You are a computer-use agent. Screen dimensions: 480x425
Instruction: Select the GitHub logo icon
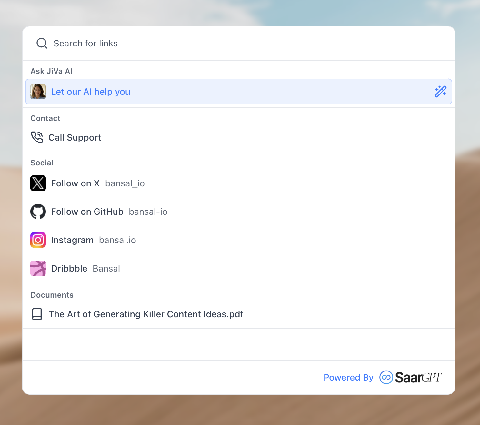pyautogui.click(x=38, y=212)
